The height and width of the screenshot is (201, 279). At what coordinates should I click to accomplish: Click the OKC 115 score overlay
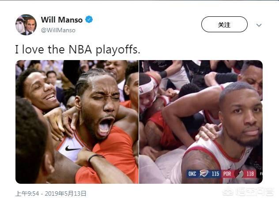[204, 174]
